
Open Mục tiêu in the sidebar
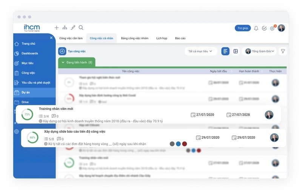[x=28, y=63]
